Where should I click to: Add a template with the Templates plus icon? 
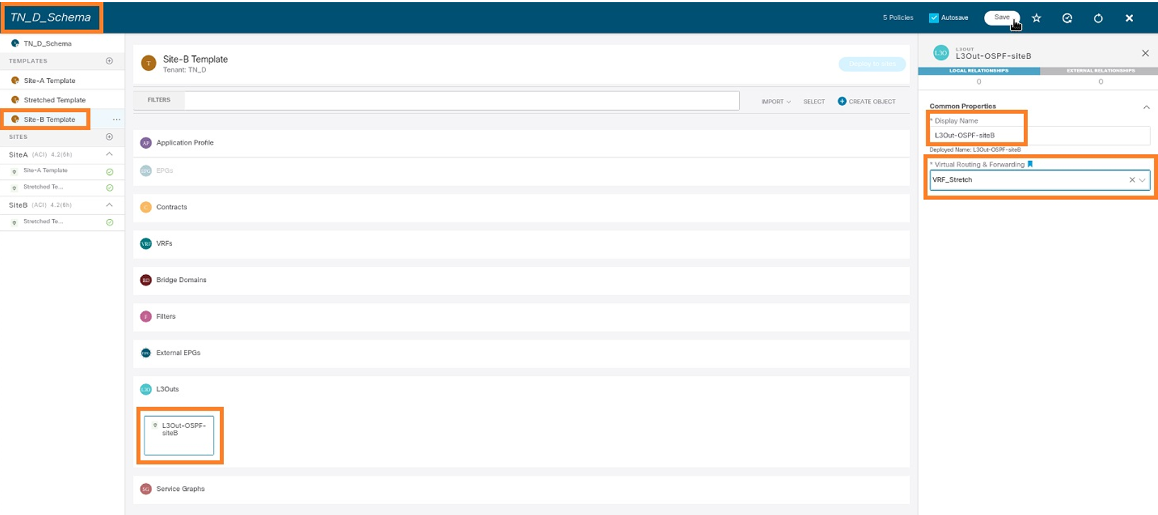click(109, 61)
